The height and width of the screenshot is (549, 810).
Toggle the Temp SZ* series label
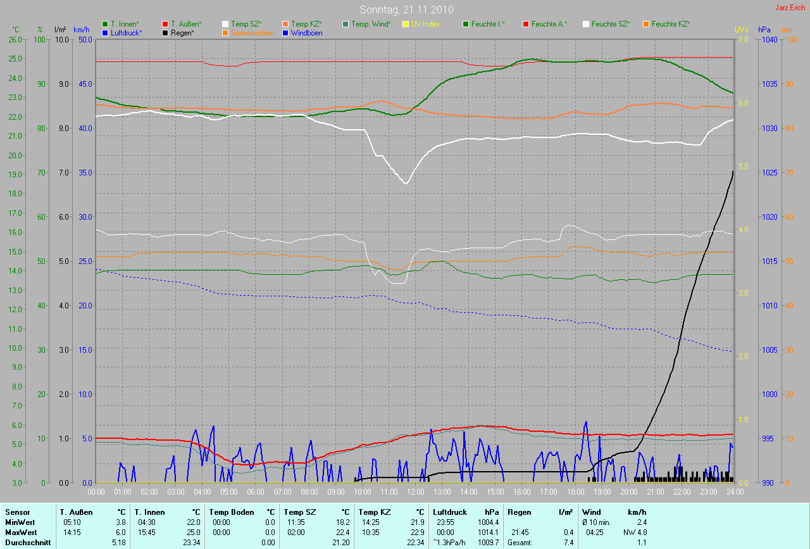246,24
